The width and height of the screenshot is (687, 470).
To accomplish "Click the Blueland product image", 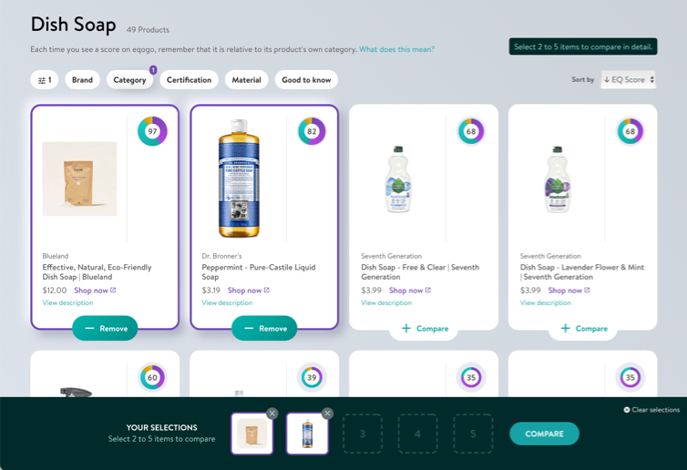I will (x=79, y=179).
